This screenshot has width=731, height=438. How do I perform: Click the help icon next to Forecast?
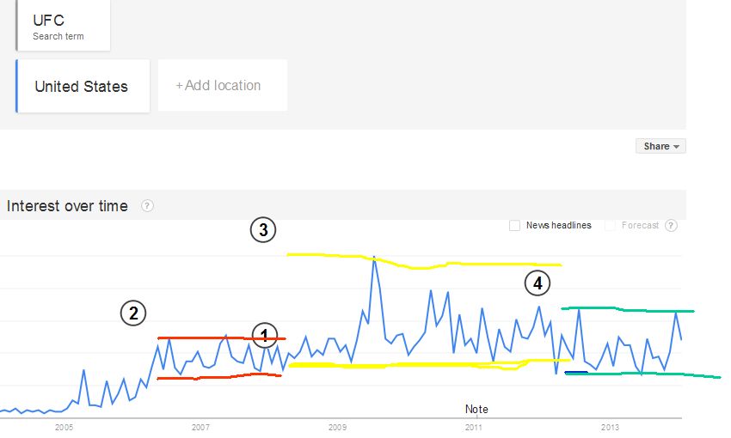coord(671,226)
